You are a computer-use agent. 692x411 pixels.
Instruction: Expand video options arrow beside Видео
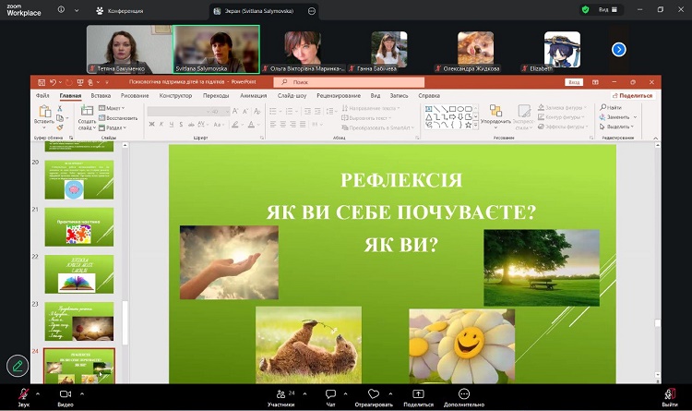[82, 392]
